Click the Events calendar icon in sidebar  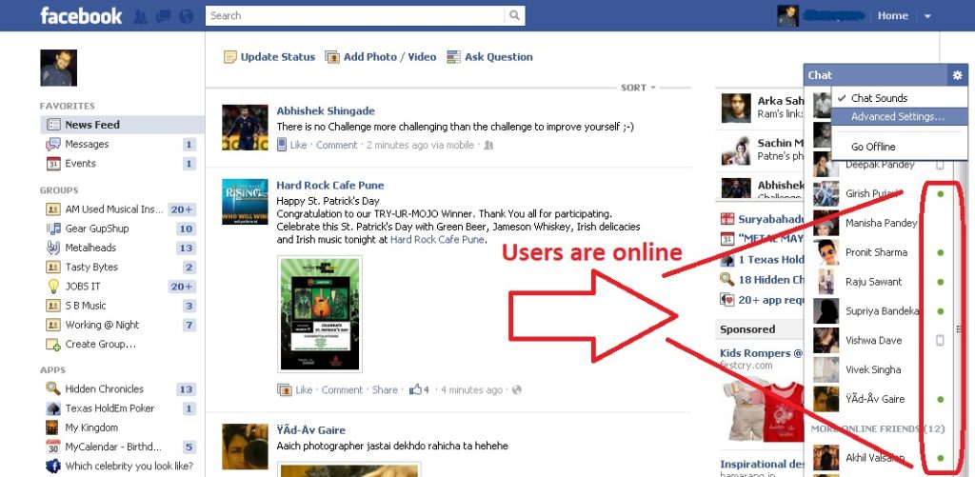[x=53, y=164]
